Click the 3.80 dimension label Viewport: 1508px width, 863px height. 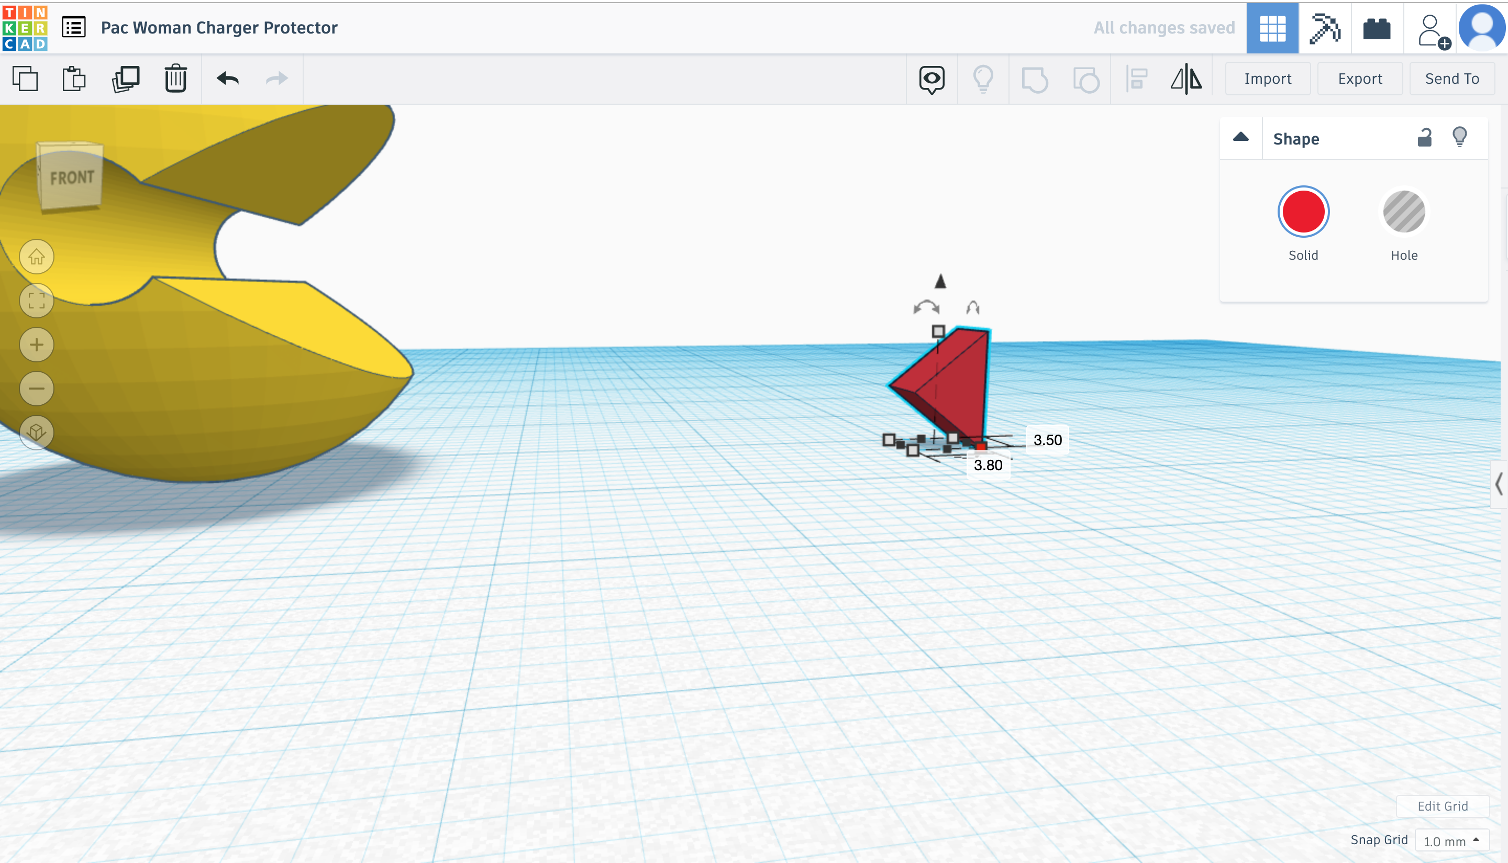coord(988,466)
